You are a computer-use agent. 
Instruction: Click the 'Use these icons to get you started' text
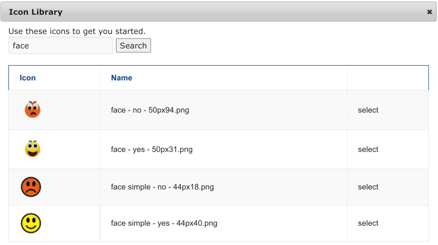(77, 31)
